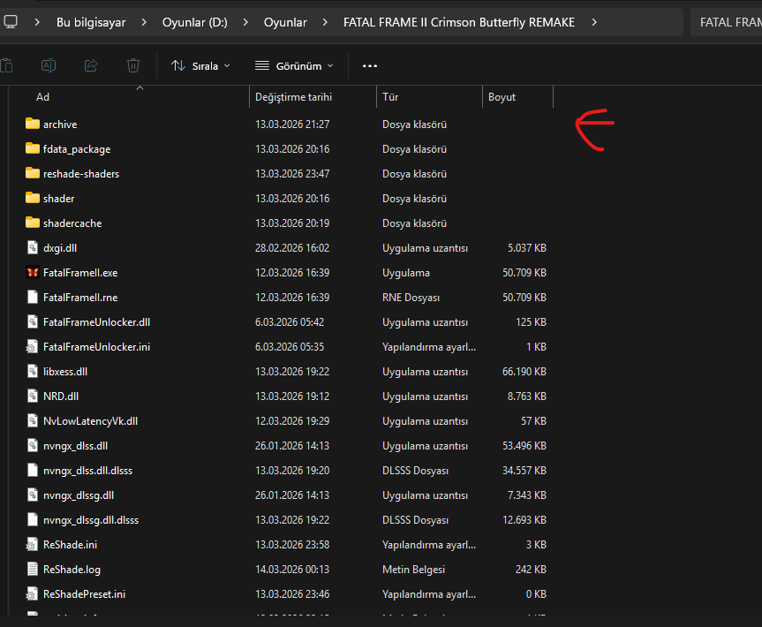Image resolution: width=762 pixels, height=627 pixels.
Task: Click the size value 66.190 KB
Action: click(524, 372)
